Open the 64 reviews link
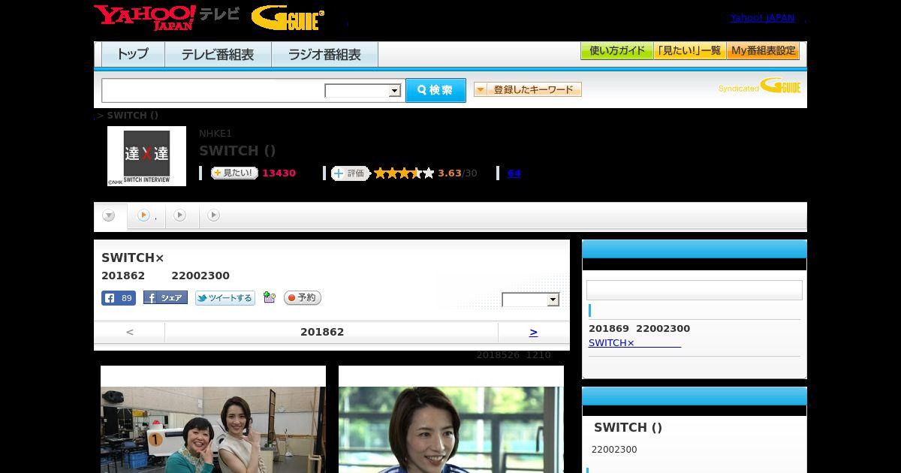This screenshot has width=901, height=473. [514, 173]
